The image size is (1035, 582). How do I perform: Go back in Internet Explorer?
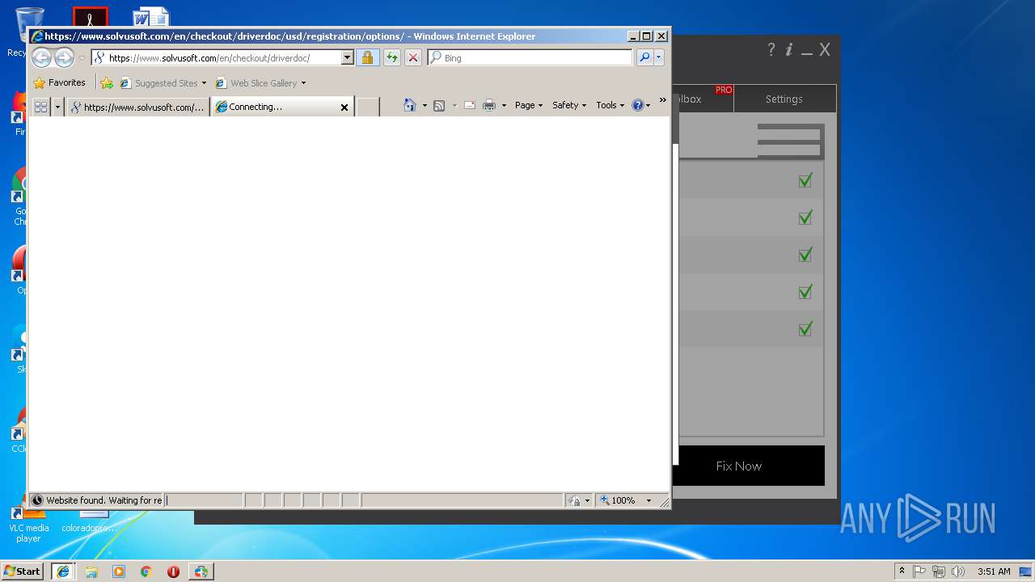[x=41, y=57]
